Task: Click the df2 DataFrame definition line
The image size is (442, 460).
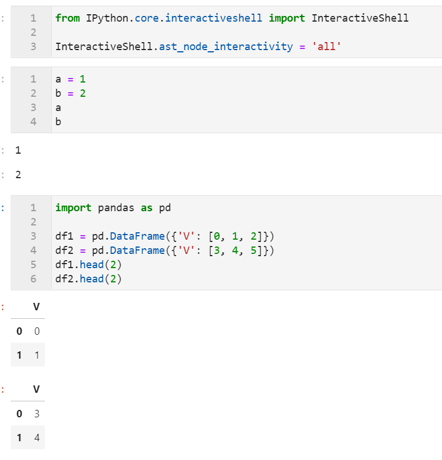Action: (x=165, y=250)
